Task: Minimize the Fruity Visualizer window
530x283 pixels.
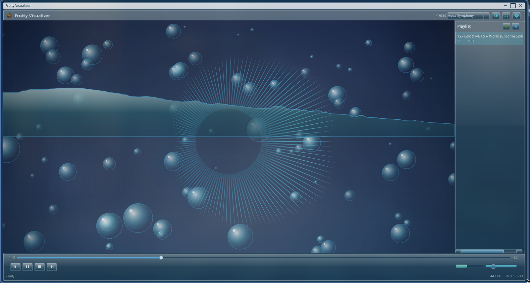Action: 505,6
